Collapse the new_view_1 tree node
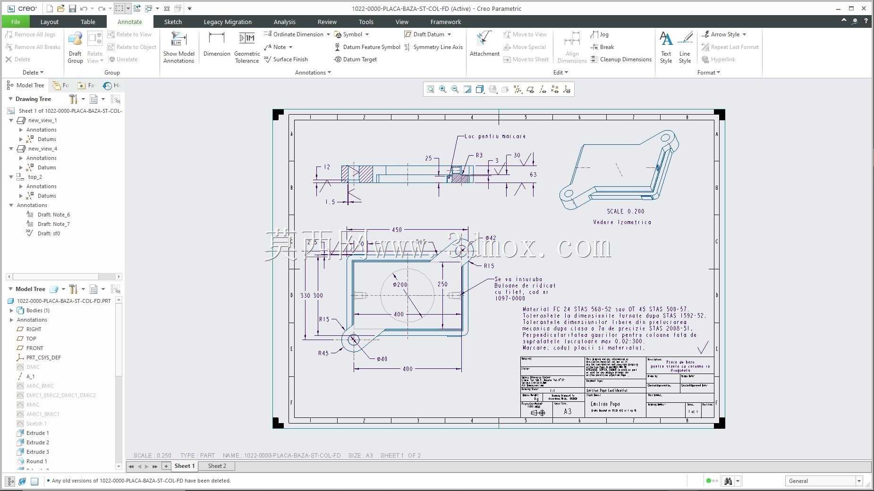This screenshot has height=491, width=874. click(11, 120)
